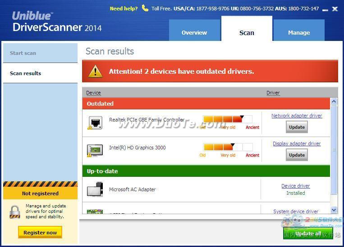Open the Device driver link
344x247 pixels.
295,186
